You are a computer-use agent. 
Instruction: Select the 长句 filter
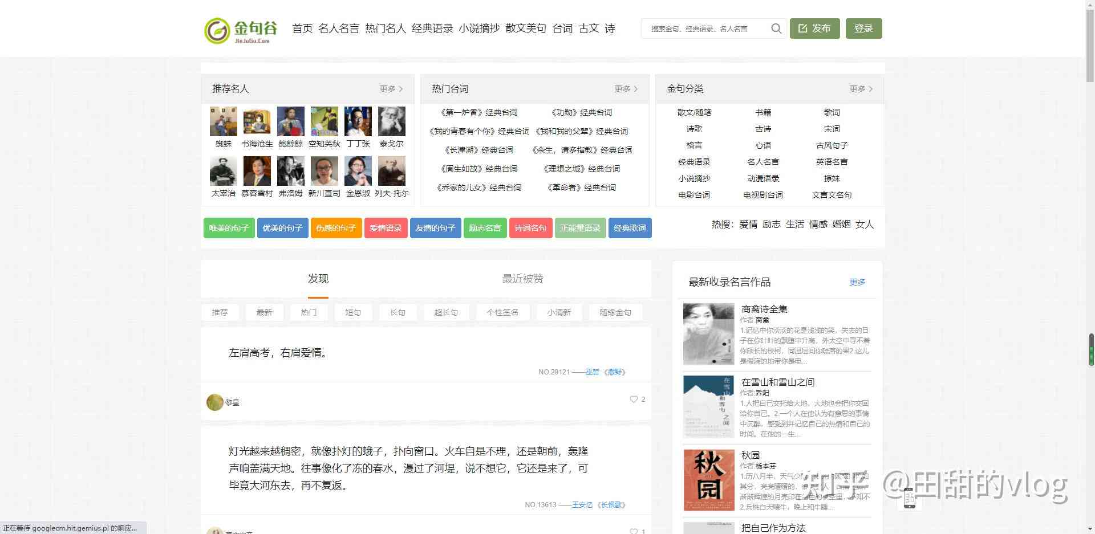coord(398,312)
